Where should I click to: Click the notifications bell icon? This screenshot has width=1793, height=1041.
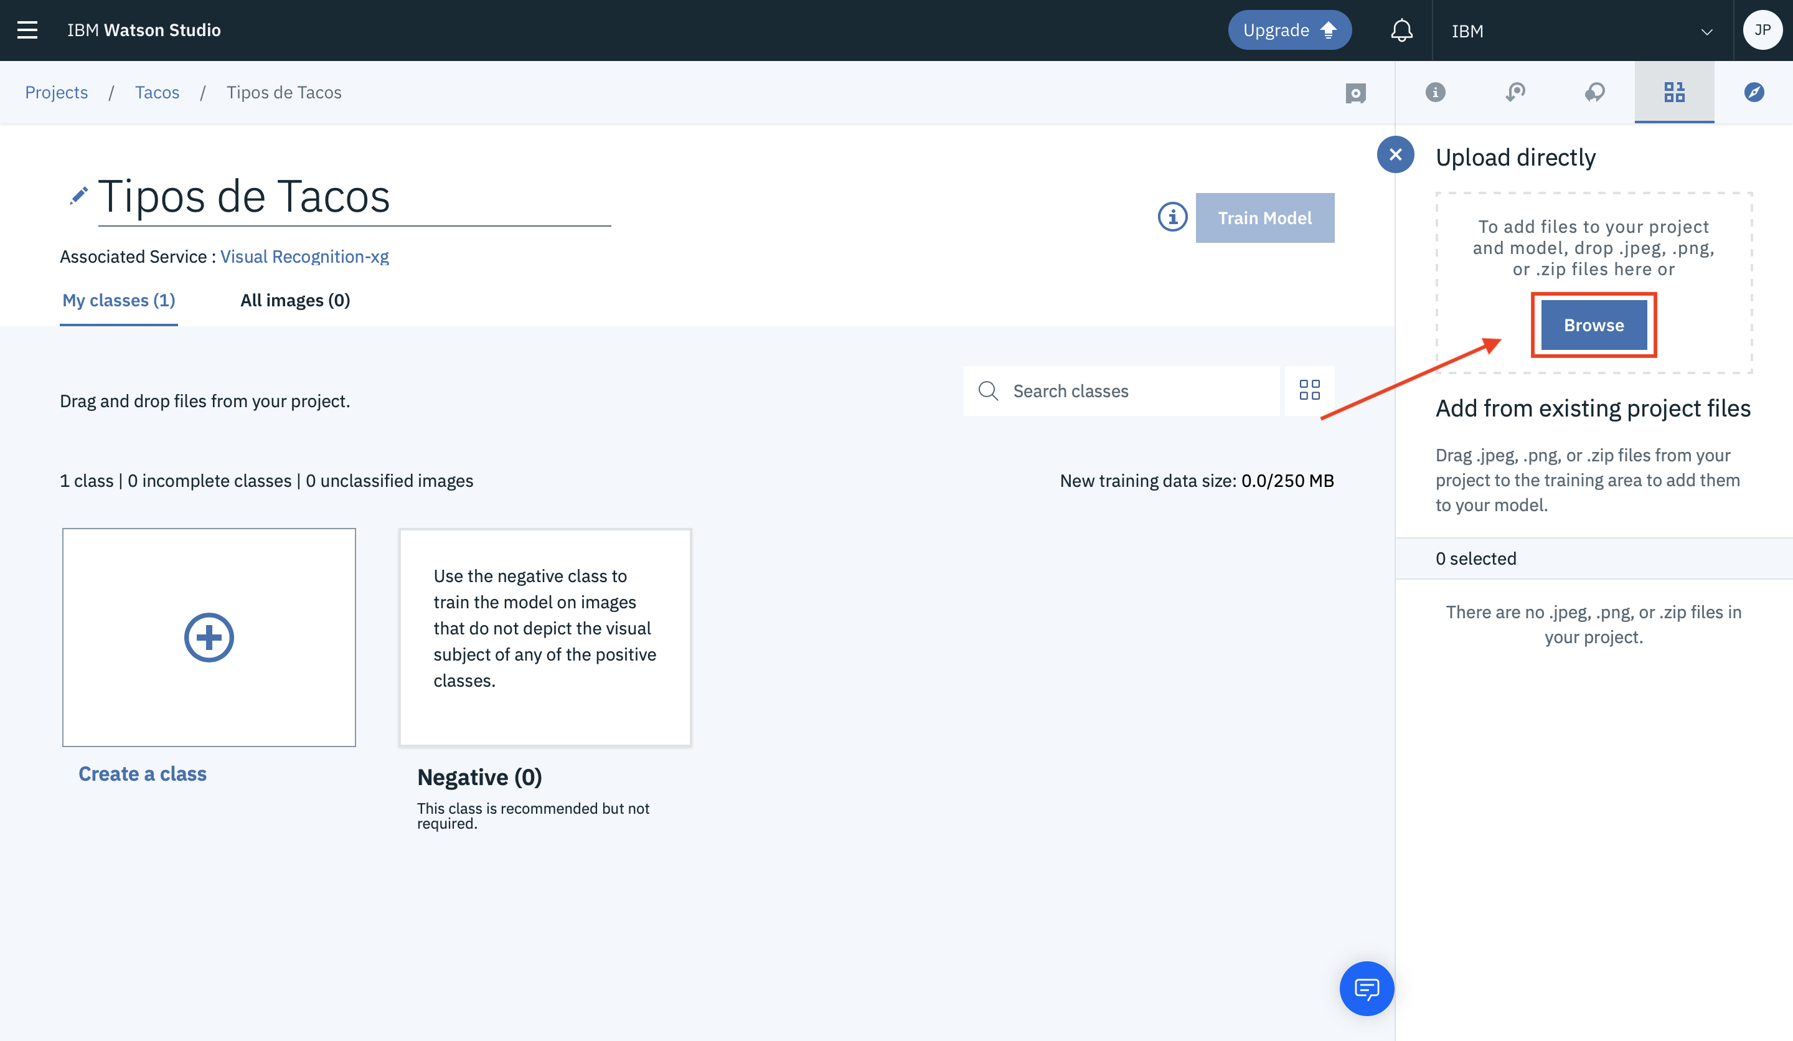[1401, 31]
